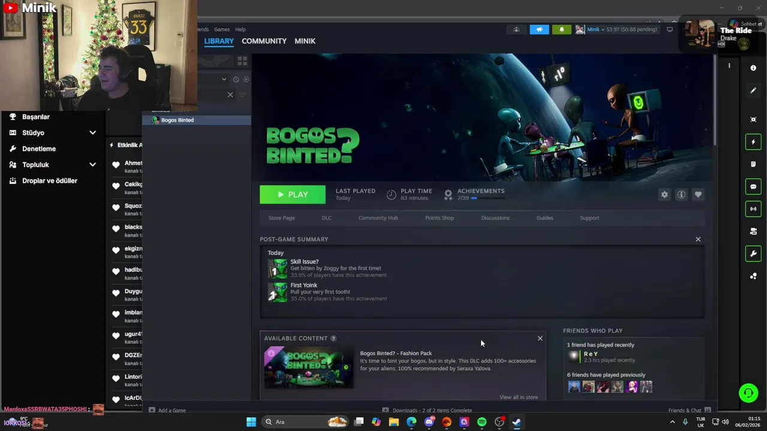Toggle wrench tools button in right sidebar
The image size is (767, 431).
click(753, 254)
